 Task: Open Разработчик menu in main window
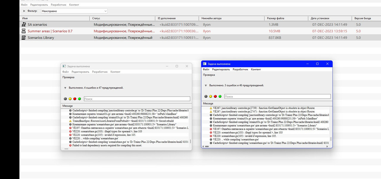[58, 5]
